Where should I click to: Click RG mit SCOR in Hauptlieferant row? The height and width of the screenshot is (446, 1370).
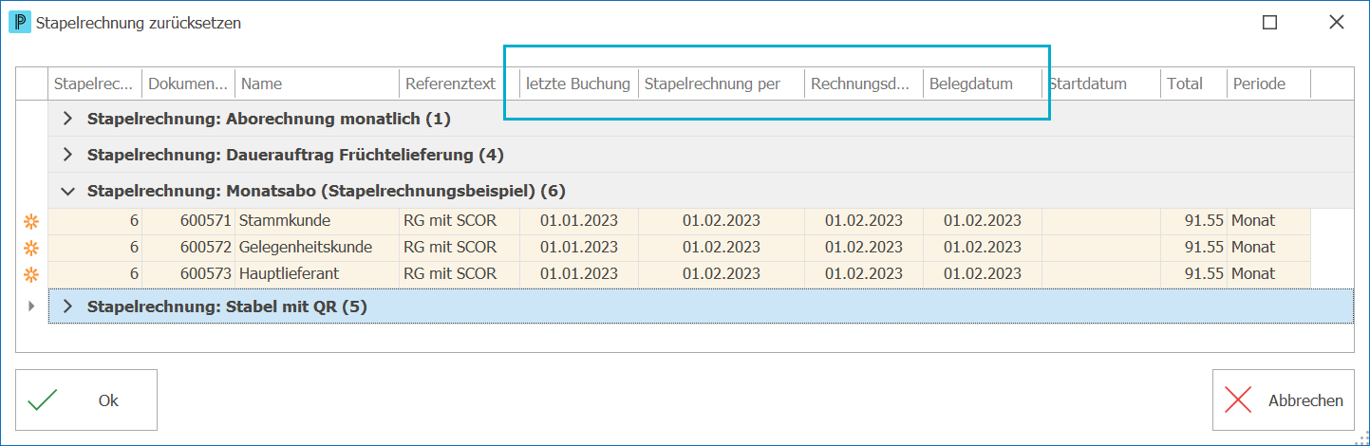pos(450,274)
